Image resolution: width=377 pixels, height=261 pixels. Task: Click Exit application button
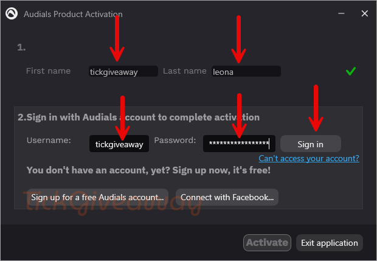tap(330, 243)
